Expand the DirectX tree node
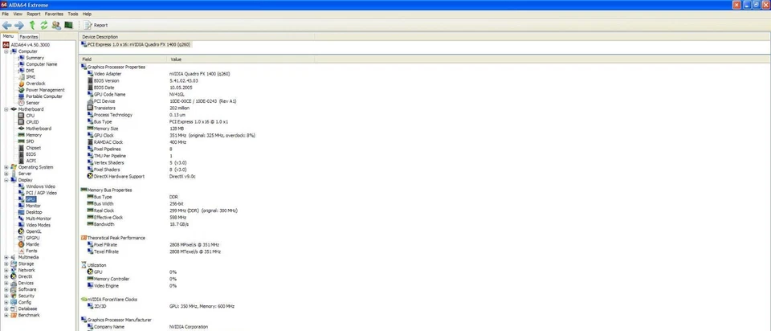 (x=6, y=276)
